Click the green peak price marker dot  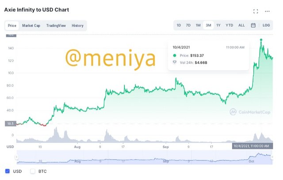tap(261, 40)
